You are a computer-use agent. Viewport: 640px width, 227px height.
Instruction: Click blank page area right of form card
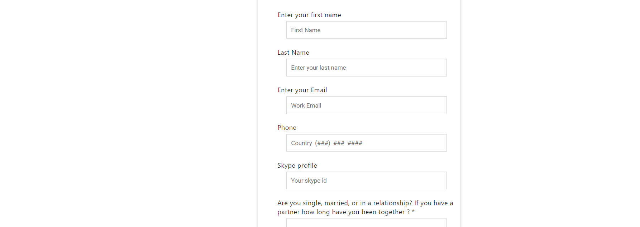coord(550,113)
